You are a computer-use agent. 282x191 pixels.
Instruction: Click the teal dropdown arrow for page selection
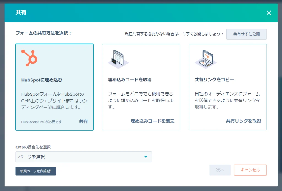pyautogui.click(x=146, y=157)
